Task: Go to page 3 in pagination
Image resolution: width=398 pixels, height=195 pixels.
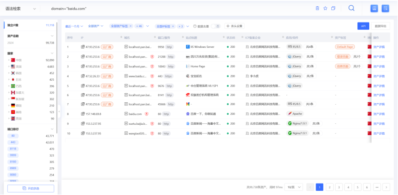Action: coord(339,187)
